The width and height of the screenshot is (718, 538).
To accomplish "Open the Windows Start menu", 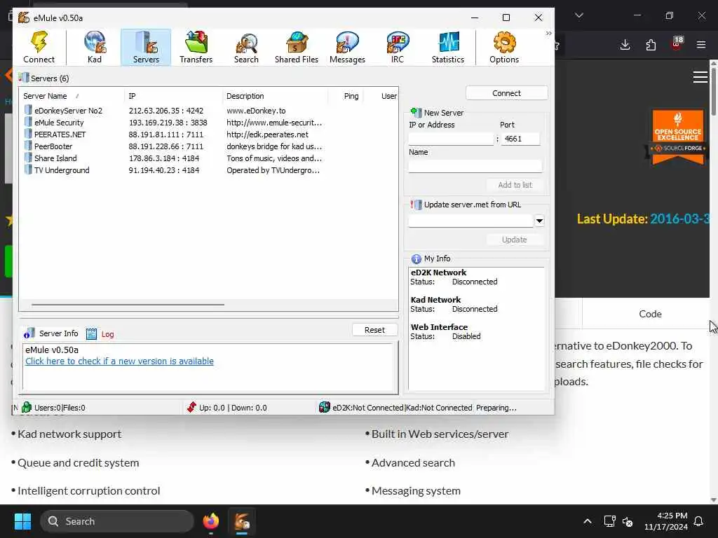I will click(x=22, y=521).
